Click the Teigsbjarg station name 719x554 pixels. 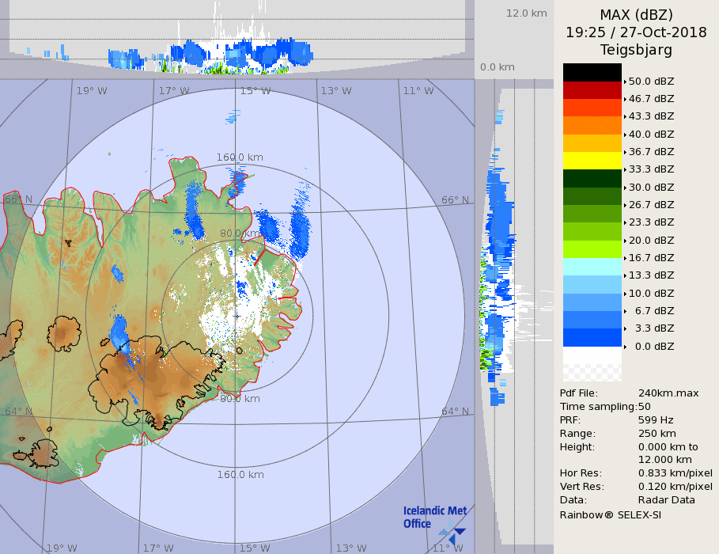tap(636, 50)
